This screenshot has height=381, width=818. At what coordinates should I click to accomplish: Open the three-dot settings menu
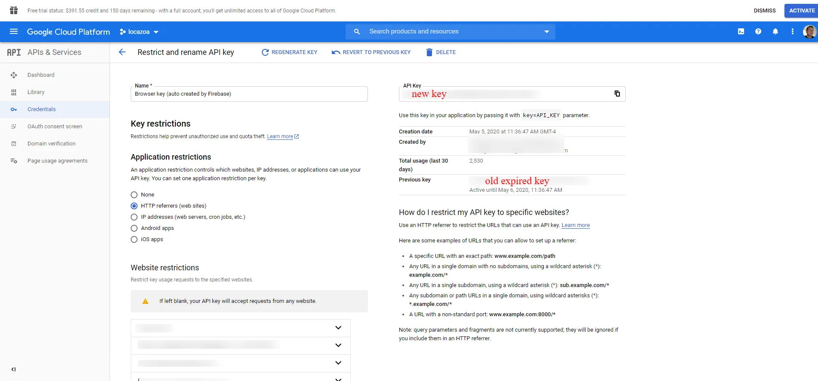[793, 31]
